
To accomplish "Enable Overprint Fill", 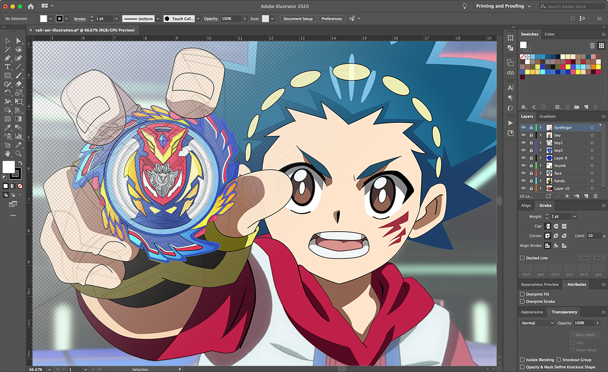I will click(522, 294).
